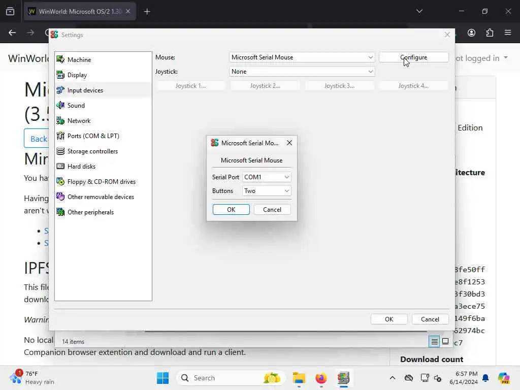Open Other peripherals category icon
This screenshot has width=520, height=390.
tap(60, 212)
